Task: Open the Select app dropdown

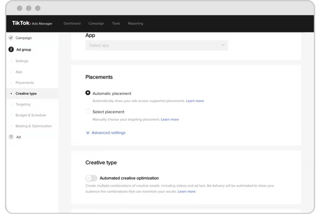Action: tap(156, 45)
